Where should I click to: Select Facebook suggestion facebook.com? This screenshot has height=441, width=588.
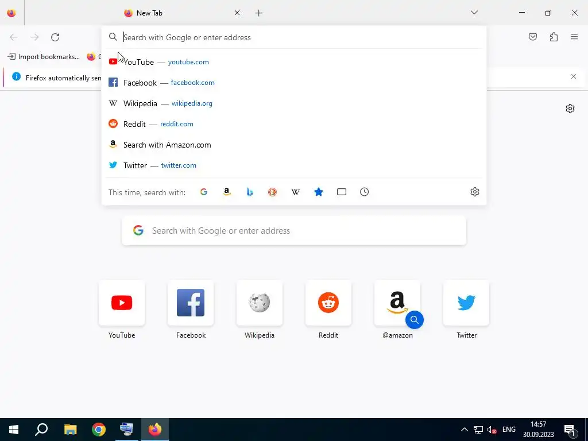point(294,83)
